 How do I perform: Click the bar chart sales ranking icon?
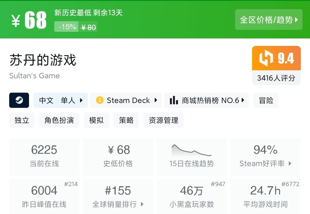(174, 100)
